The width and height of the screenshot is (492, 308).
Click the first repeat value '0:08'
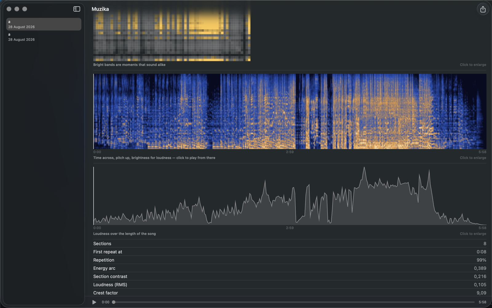point(481,252)
